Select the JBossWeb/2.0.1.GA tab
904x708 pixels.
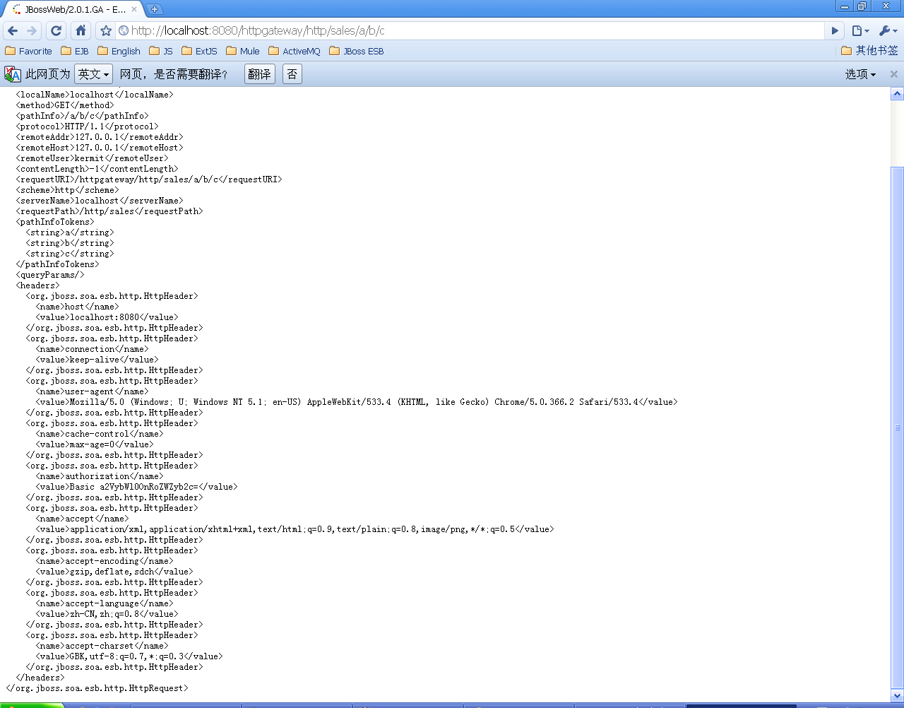click(73, 9)
